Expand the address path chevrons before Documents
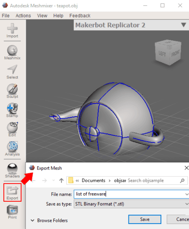189x229 pixels. 77,181
